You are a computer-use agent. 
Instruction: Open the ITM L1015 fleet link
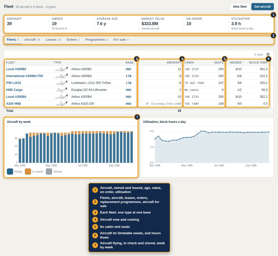pyautogui.click(x=14, y=83)
